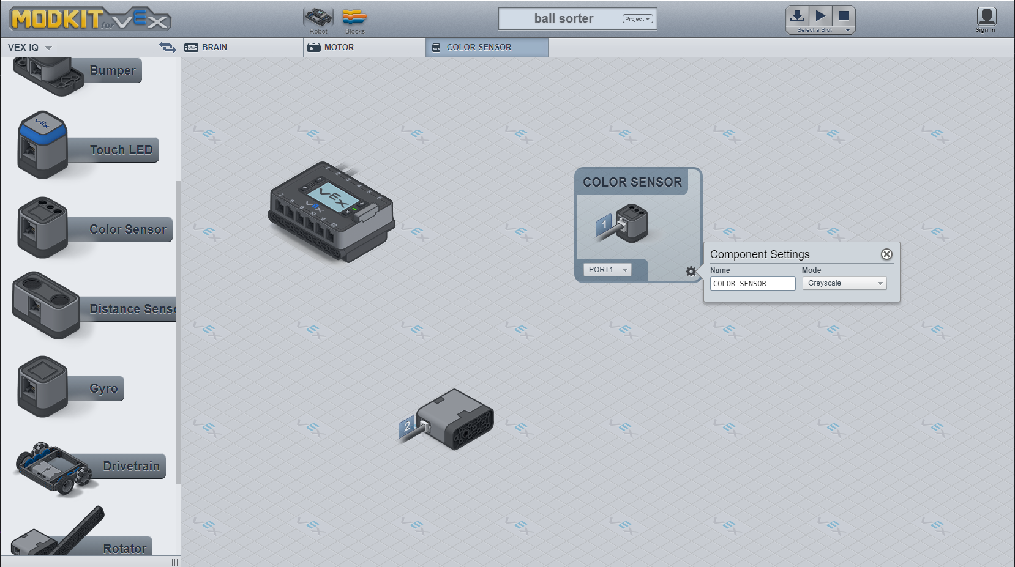Open the Select a Slot dropdown
This screenshot has width=1015, height=567.
tap(820, 29)
